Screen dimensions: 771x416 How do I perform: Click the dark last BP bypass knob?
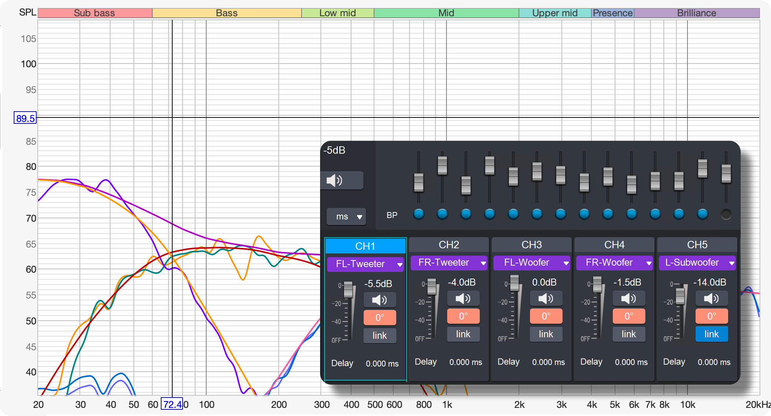(726, 214)
